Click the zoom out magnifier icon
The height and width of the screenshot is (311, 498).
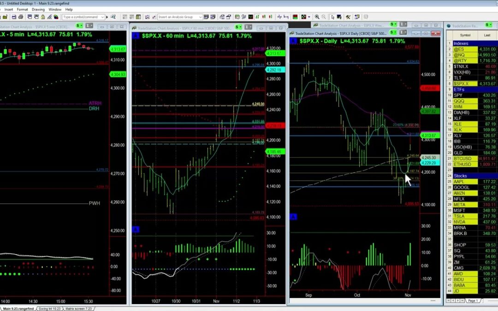coord(324,17)
